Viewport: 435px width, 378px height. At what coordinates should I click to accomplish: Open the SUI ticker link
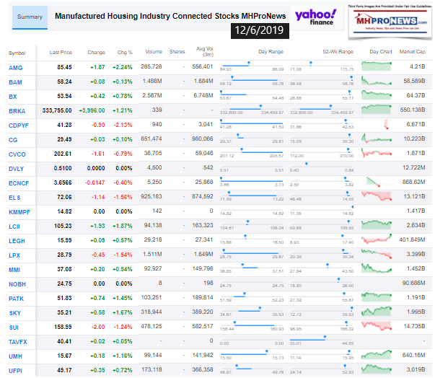pos(14,328)
